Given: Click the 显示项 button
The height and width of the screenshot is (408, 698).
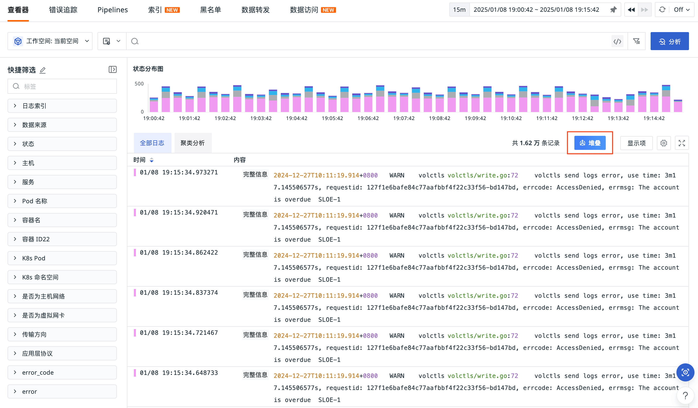Looking at the screenshot, I should [636, 143].
